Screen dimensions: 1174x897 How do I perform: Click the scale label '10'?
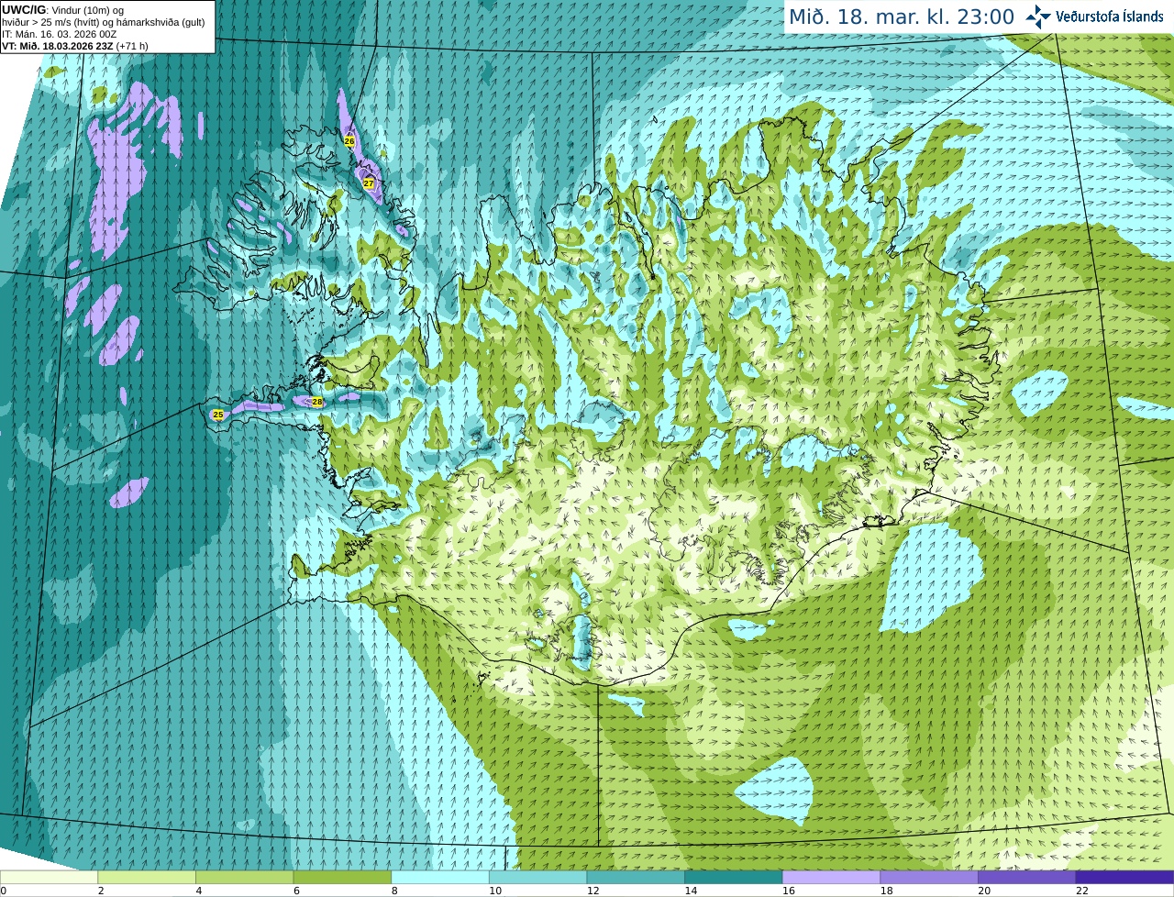495,891
